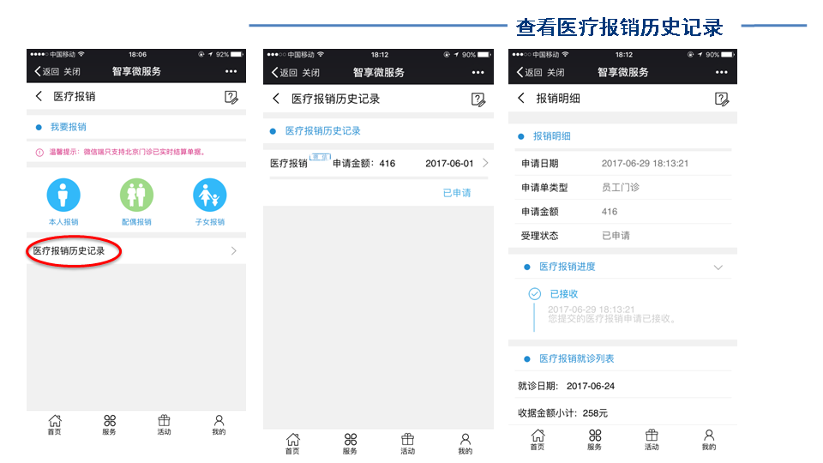
Task: Tap the 子女报销 children reimbursement icon
Action: tap(209, 195)
